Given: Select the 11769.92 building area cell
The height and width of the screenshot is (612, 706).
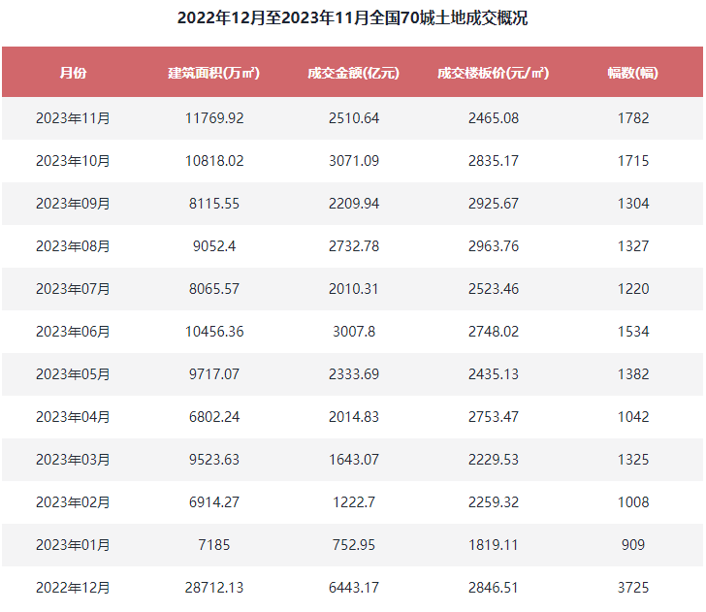Looking at the screenshot, I should [x=213, y=118].
